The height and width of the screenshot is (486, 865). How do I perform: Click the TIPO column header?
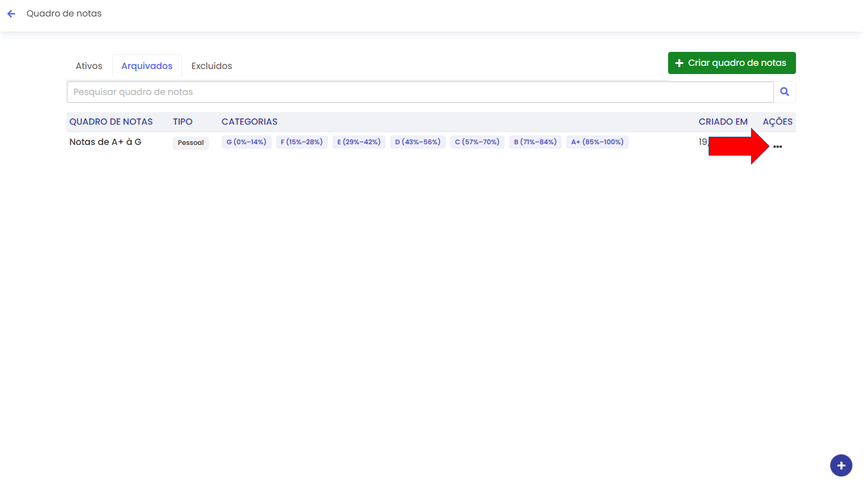click(x=182, y=121)
